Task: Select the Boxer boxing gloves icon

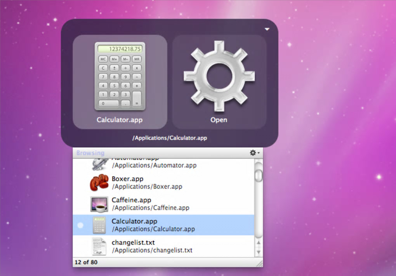Action: tap(99, 182)
